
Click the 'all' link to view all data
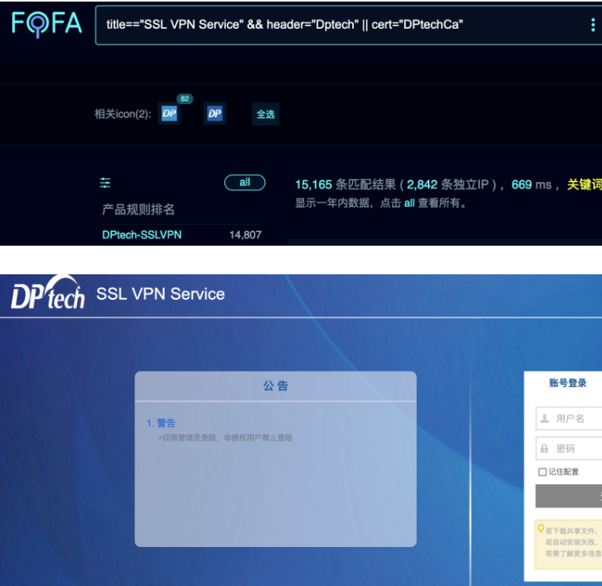[409, 203]
